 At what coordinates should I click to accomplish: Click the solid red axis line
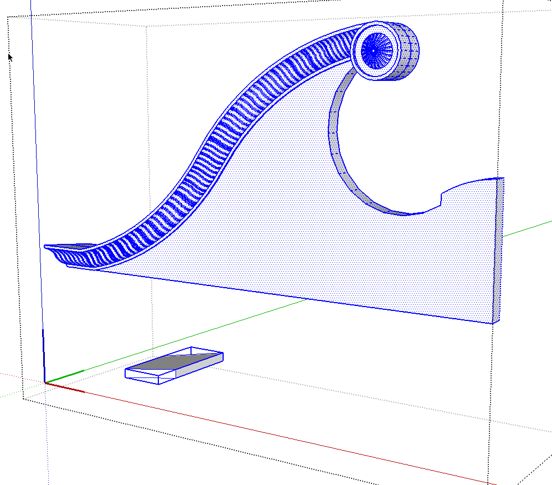pyautogui.click(x=277, y=433)
